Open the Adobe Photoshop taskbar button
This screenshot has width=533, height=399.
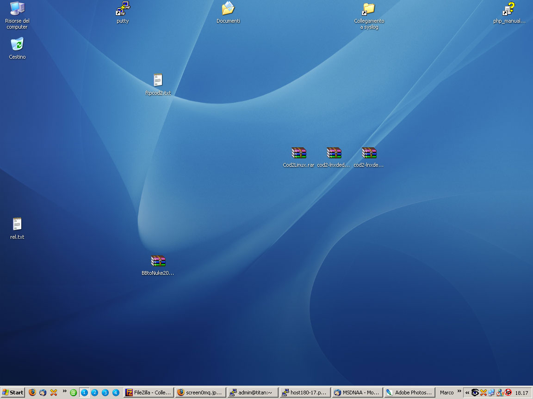pos(409,393)
